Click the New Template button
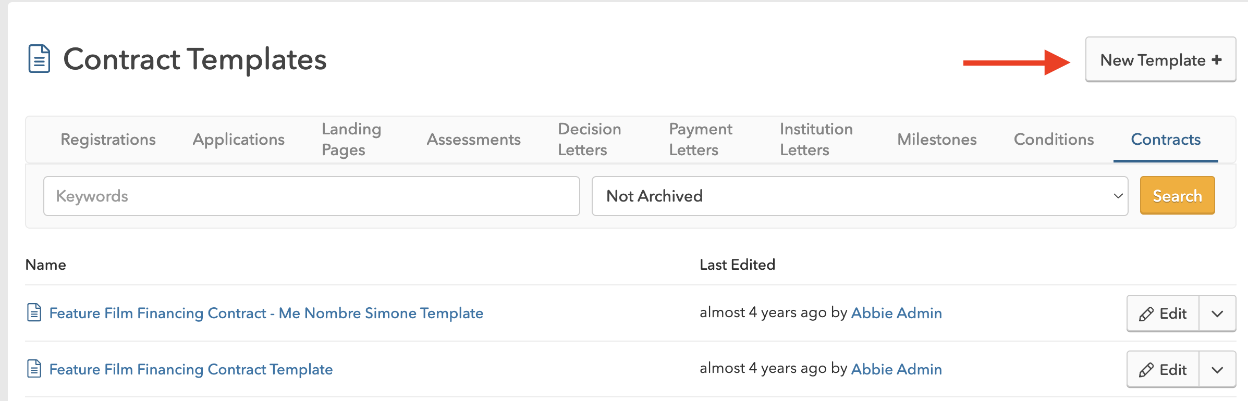Screen dimensions: 1248x401 point(1160,60)
